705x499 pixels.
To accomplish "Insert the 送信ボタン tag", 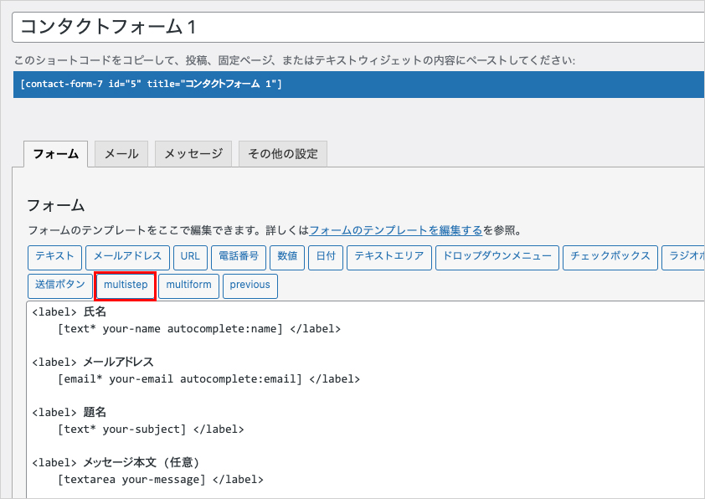I will coord(60,286).
